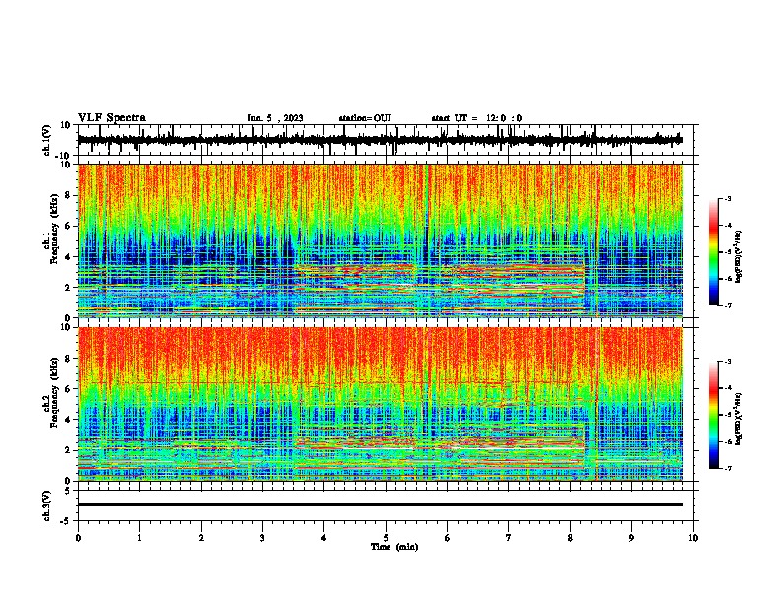Click the log(PSD) label beside ch.1 colorbar

point(738,257)
